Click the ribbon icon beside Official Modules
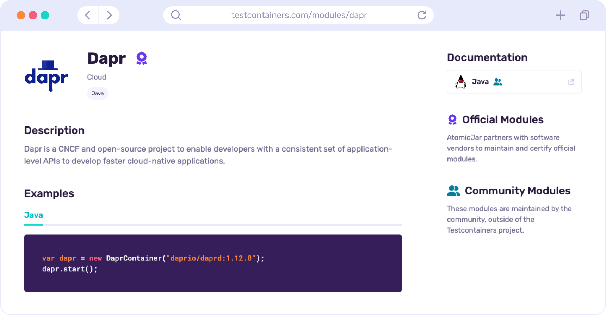The width and height of the screenshot is (606, 315). 452,120
